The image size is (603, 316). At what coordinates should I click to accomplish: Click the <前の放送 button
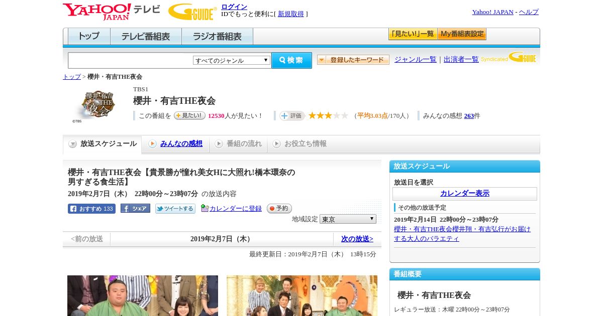point(87,239)
